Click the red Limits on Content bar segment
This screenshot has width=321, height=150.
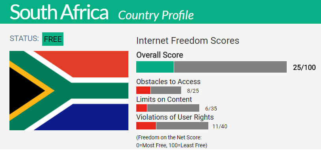point(142,108)
